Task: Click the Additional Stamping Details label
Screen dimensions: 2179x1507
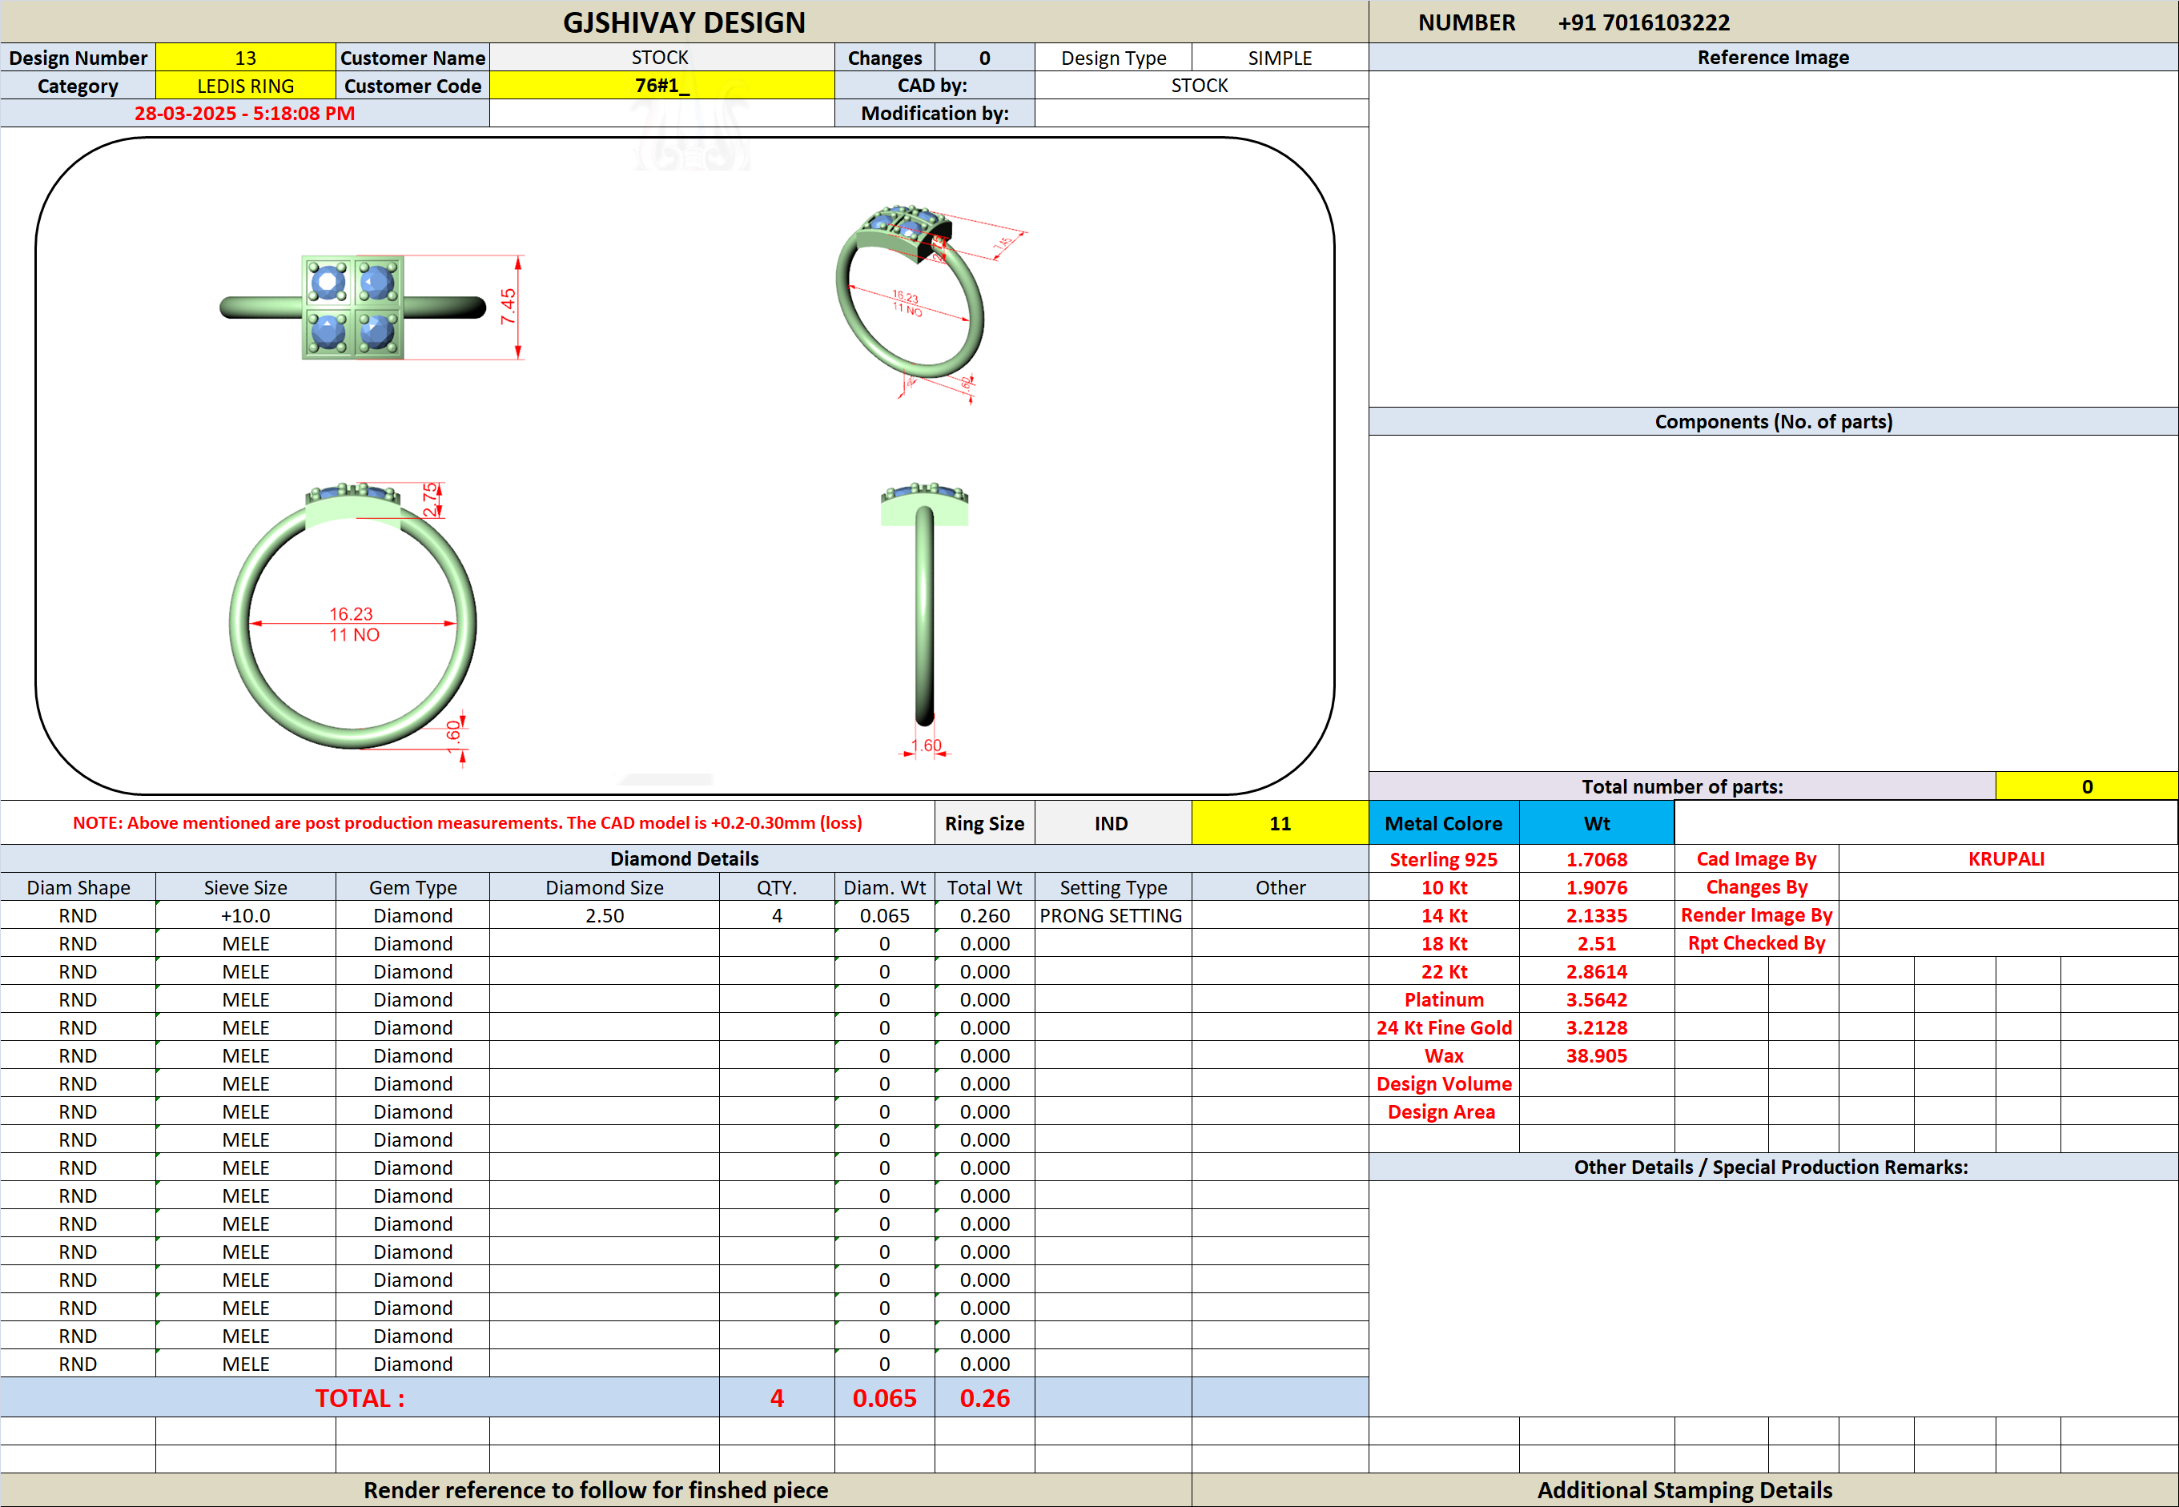Action: click(1685, 1490)
